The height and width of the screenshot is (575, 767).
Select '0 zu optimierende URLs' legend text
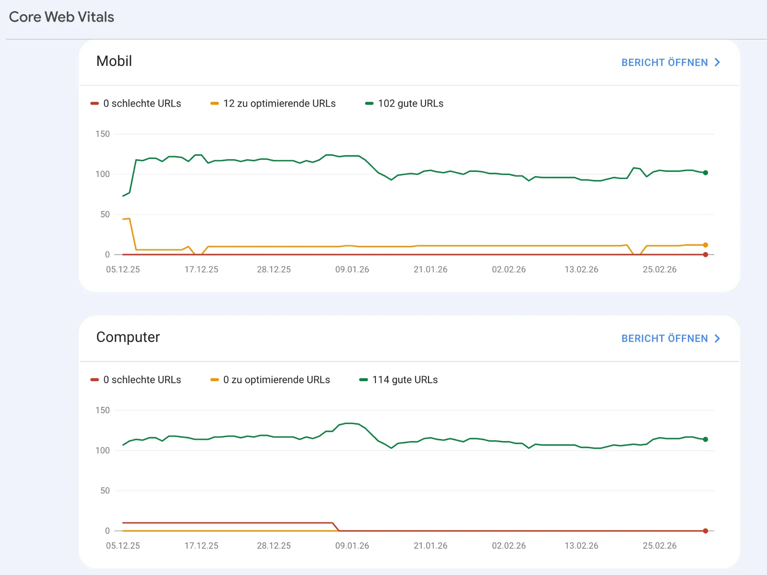point(276,380)
